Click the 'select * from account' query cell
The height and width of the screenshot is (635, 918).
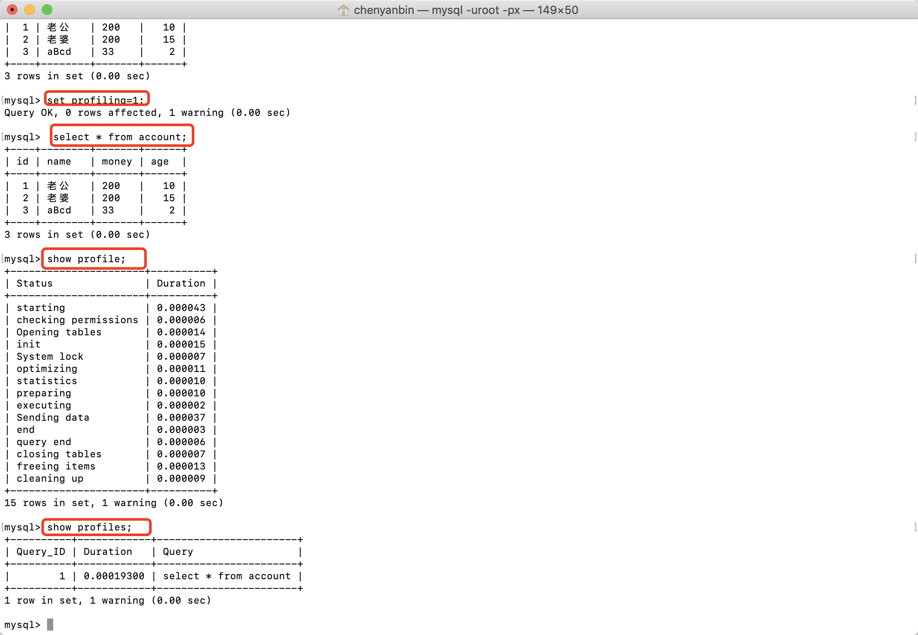[227, 576]
